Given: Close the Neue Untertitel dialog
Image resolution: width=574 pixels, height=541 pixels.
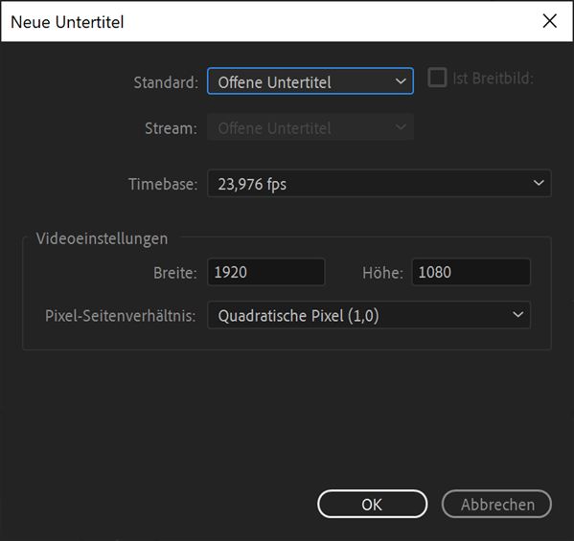Looking at the screenshot, I should 549,21.
